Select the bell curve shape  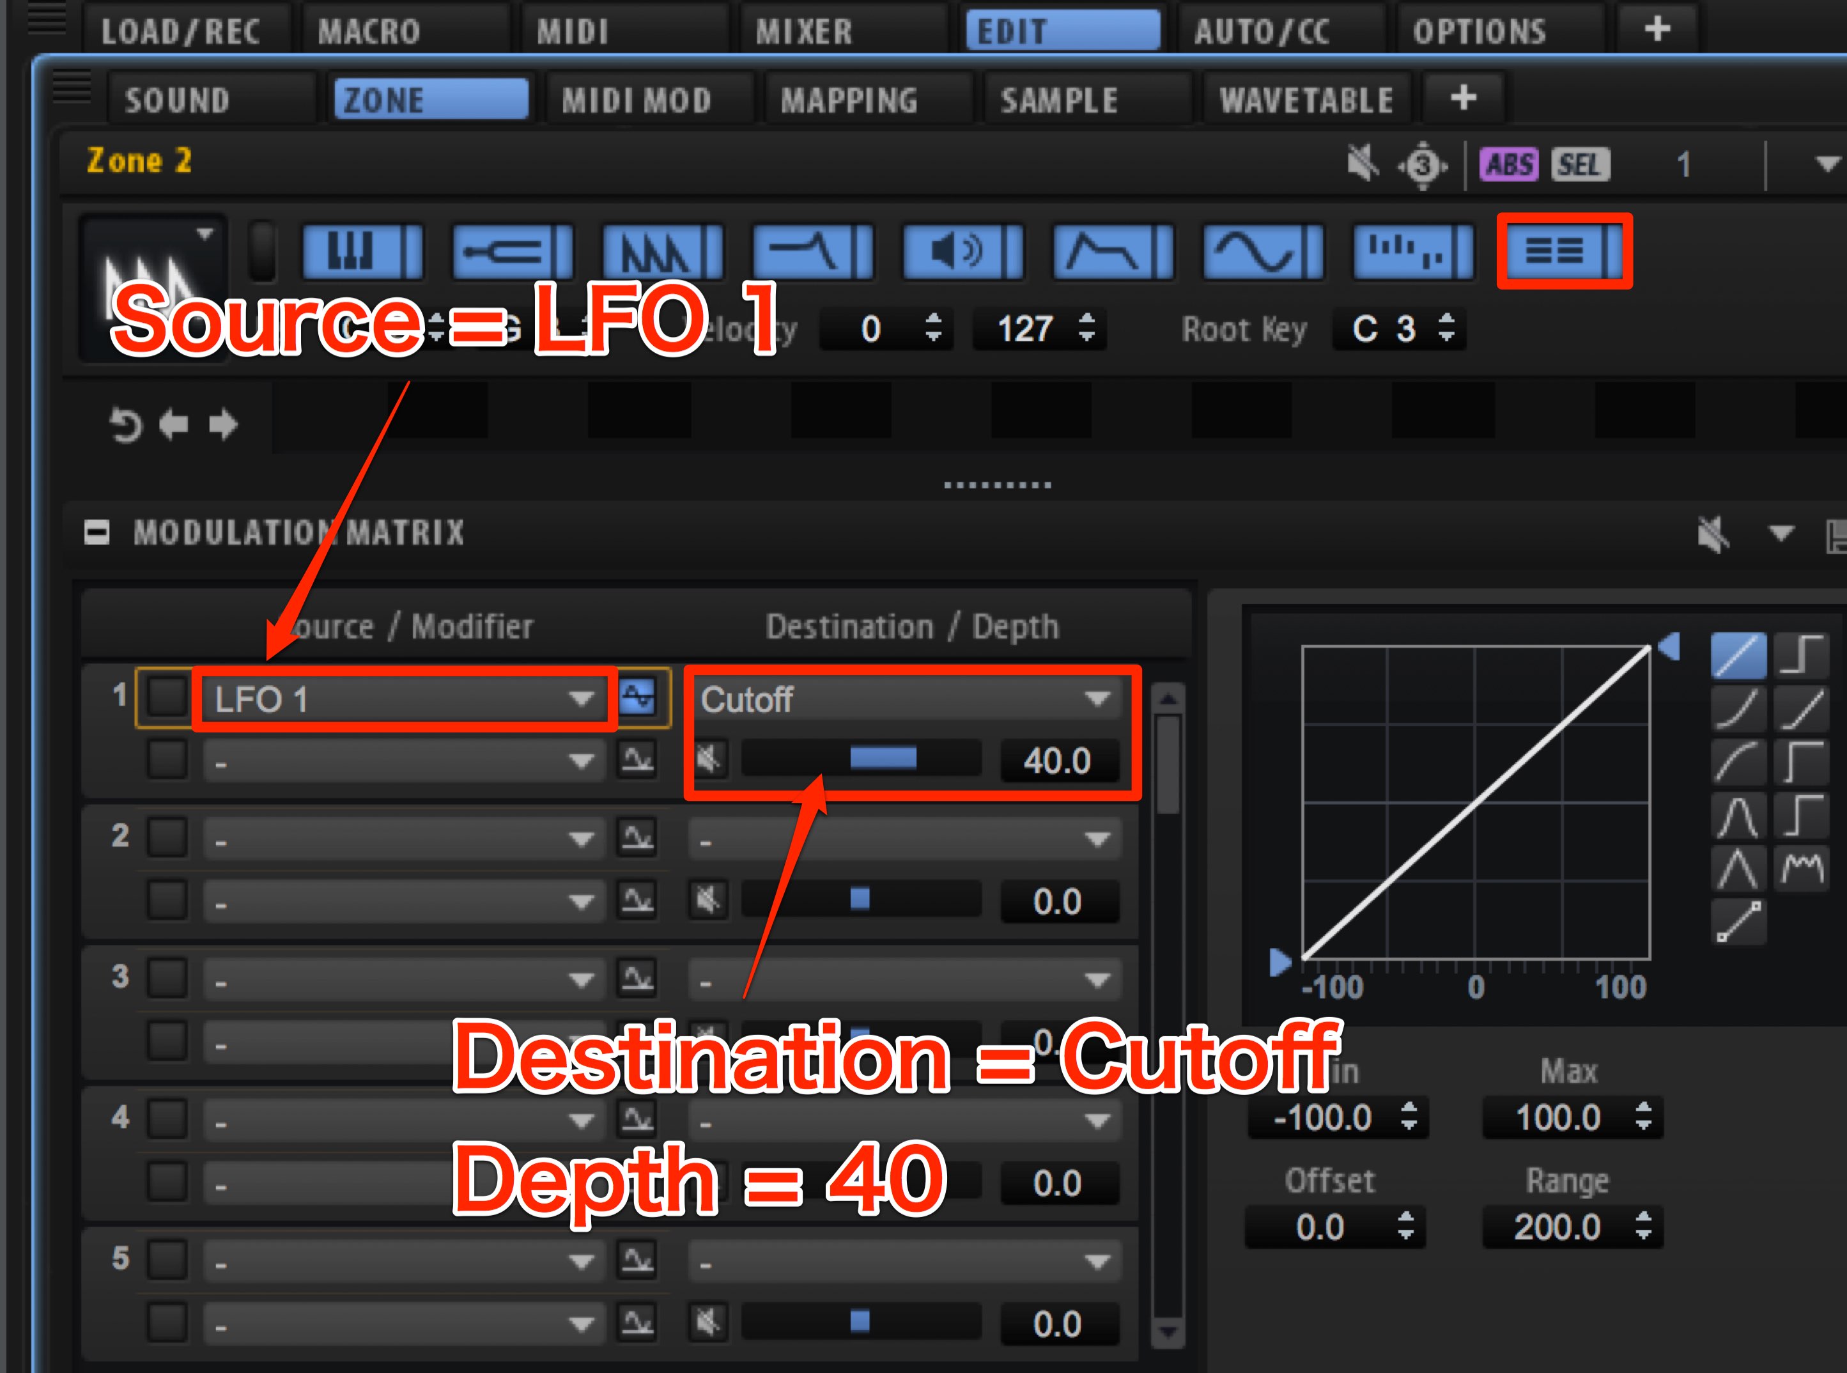pos(1738,816)
